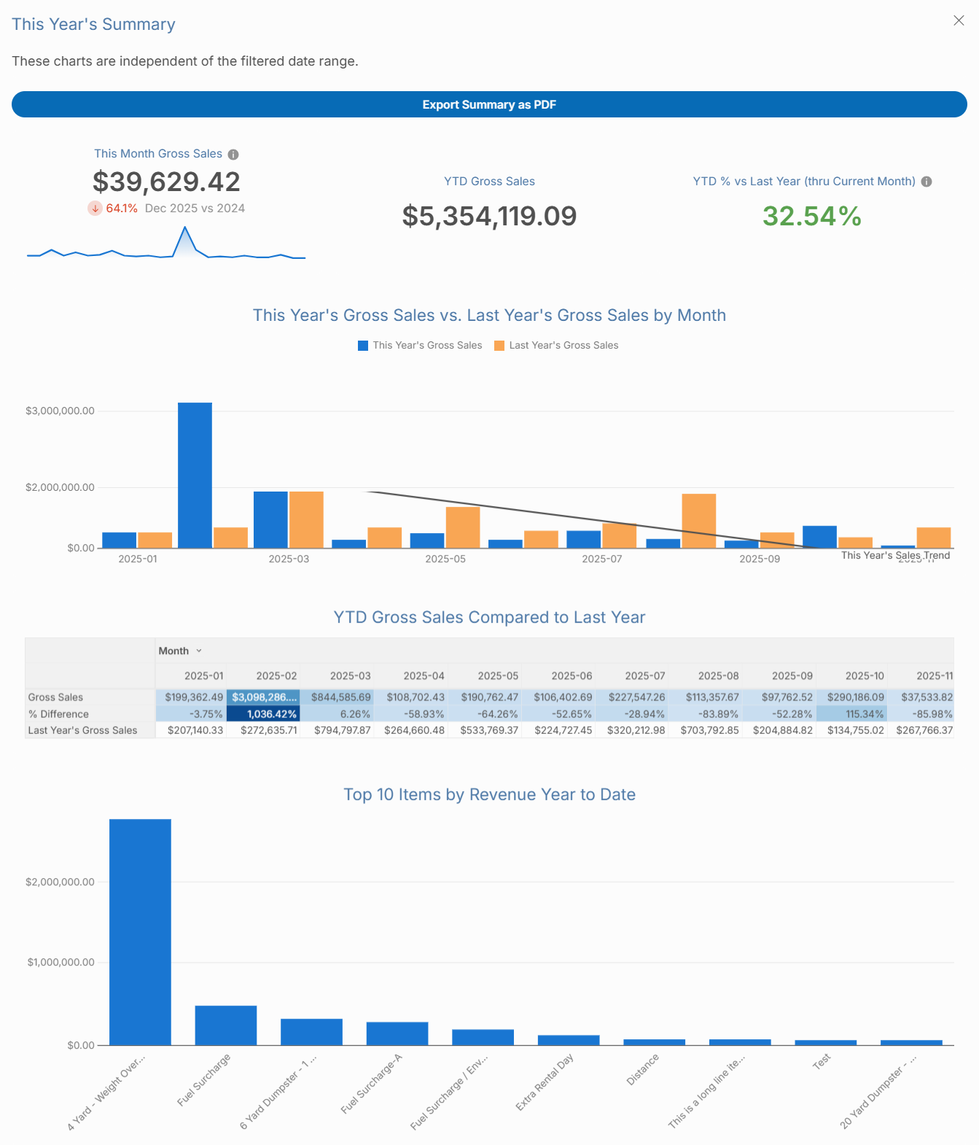Screen dimensions: 979x1145
Task: Click the 20 Yard Dumpster axis label
Action: tap(878, 1092)
